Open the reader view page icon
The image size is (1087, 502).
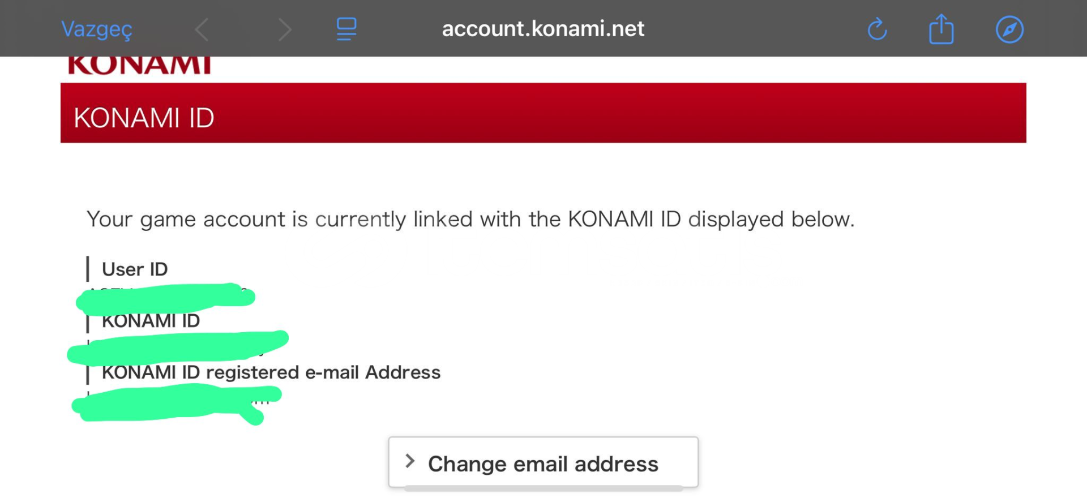(x=346, y=29)
